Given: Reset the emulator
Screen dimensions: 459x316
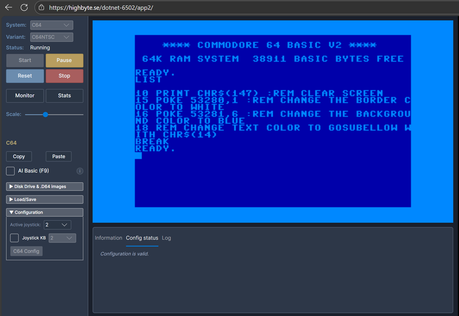Looking at the screenshot, I should click(x=25, y=76).
